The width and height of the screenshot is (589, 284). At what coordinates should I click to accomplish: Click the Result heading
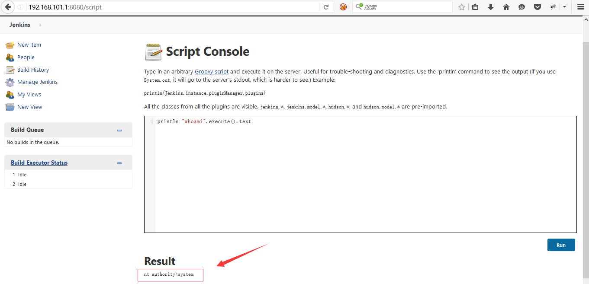click(160, 261)
